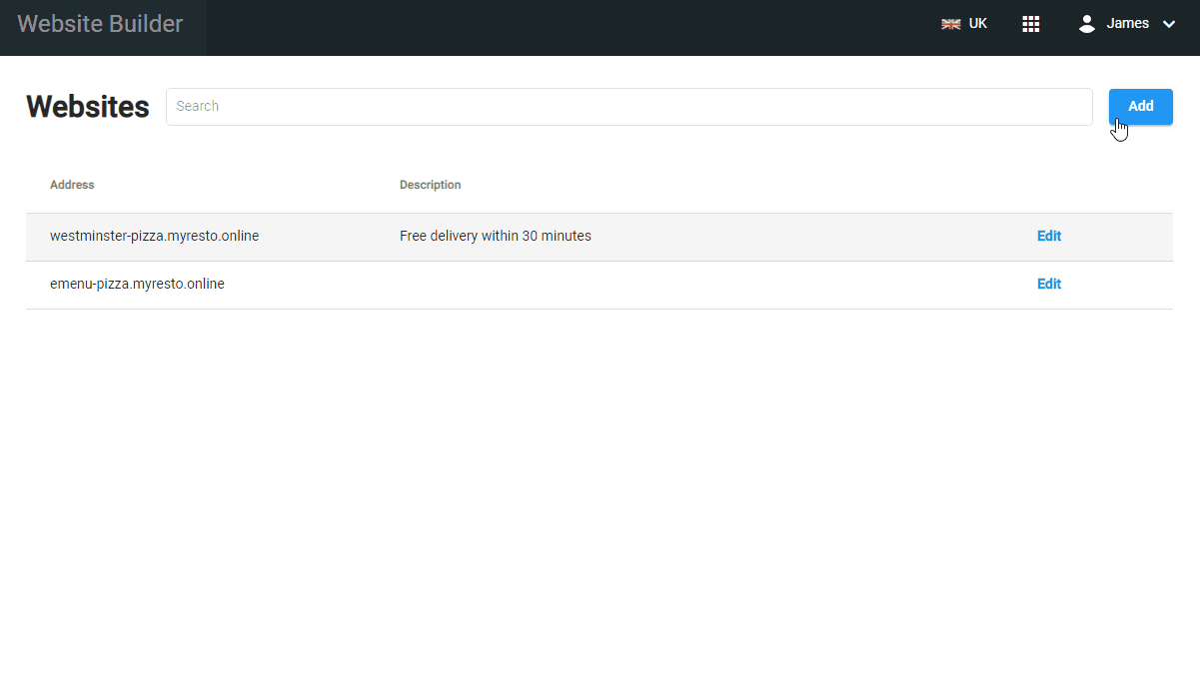The image size is (1200, 680).
Task: Open the apps grid menu
Action: [1031, 24]
